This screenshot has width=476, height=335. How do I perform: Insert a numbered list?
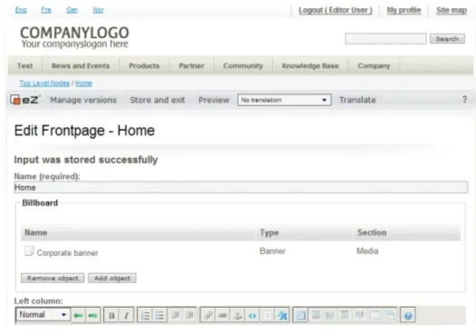[145, 315]
